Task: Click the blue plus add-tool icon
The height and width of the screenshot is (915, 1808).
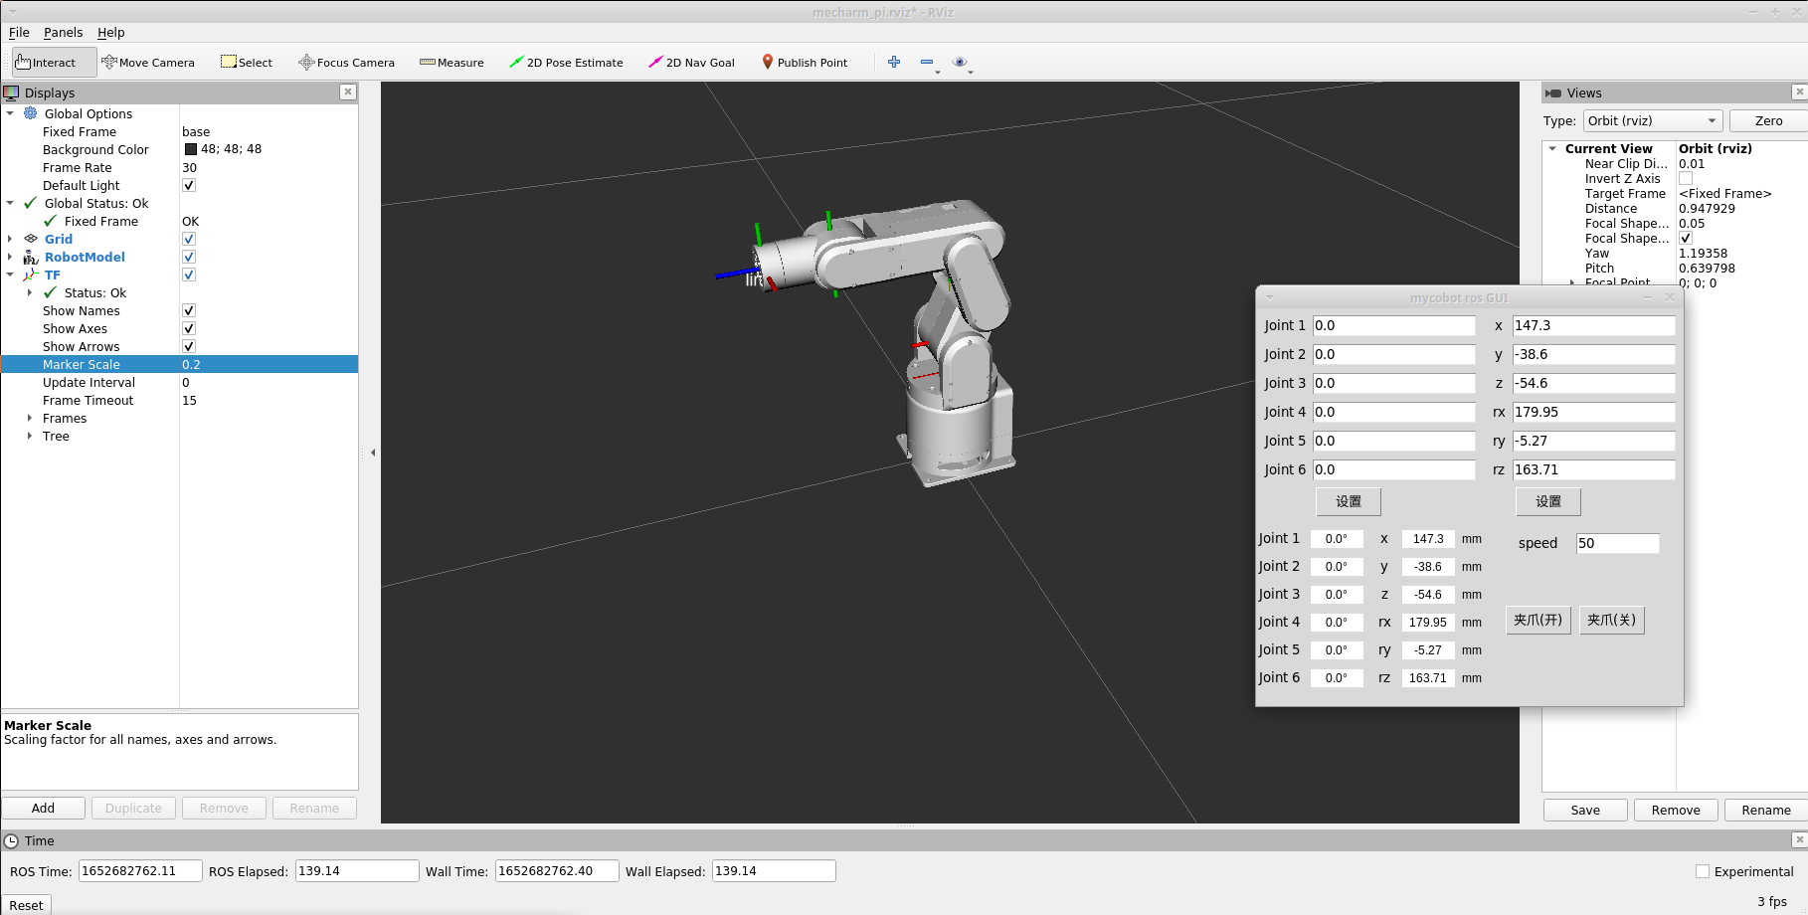Action: click(894, 62)
